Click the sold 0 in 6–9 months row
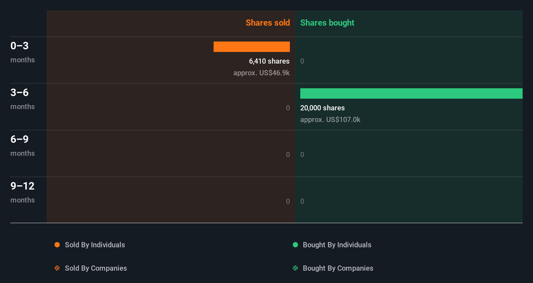 [288, 154]
